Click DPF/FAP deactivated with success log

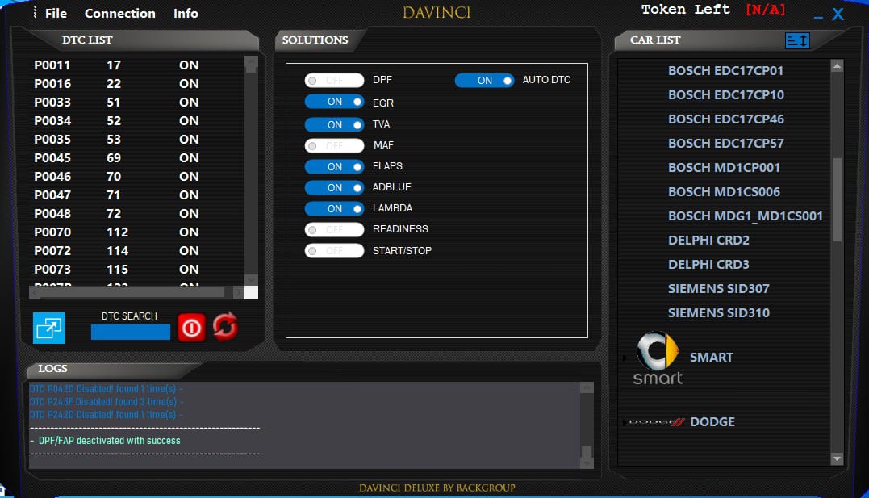(x=106, y=441)
